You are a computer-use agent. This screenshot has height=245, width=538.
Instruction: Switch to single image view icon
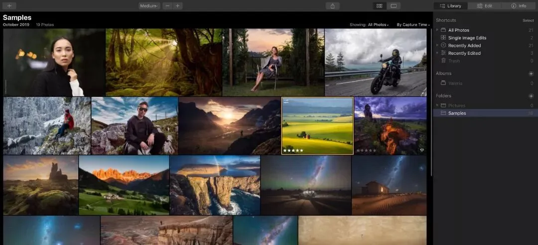394,6
